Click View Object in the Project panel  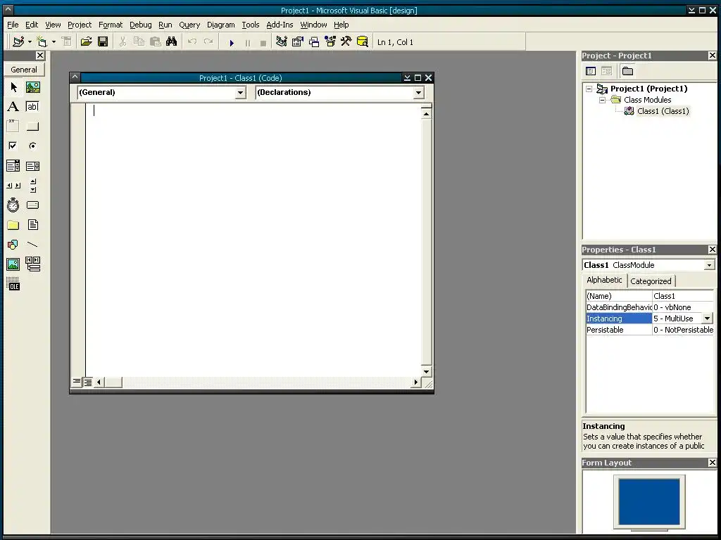tap(606, 71)
